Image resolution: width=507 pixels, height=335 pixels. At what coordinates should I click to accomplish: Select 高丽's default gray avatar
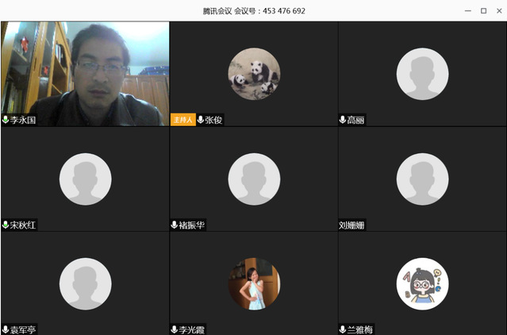[422, 74]
